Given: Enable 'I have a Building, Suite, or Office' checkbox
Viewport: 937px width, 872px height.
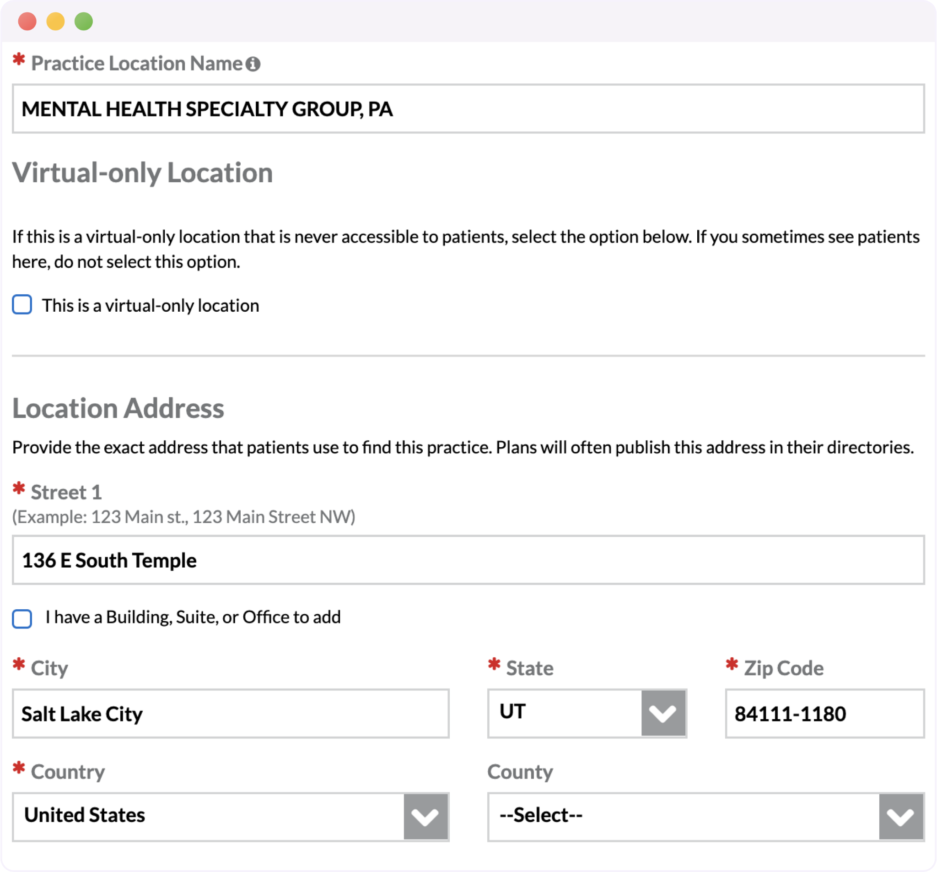Looking at the screenshot, I should [22, 618].
